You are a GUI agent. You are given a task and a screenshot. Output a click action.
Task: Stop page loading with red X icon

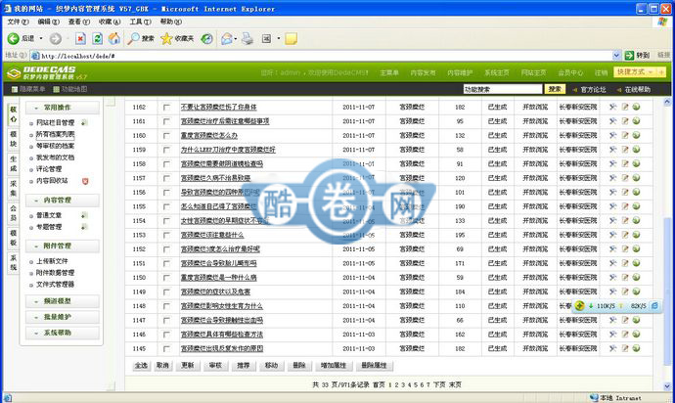click(80, 39)
